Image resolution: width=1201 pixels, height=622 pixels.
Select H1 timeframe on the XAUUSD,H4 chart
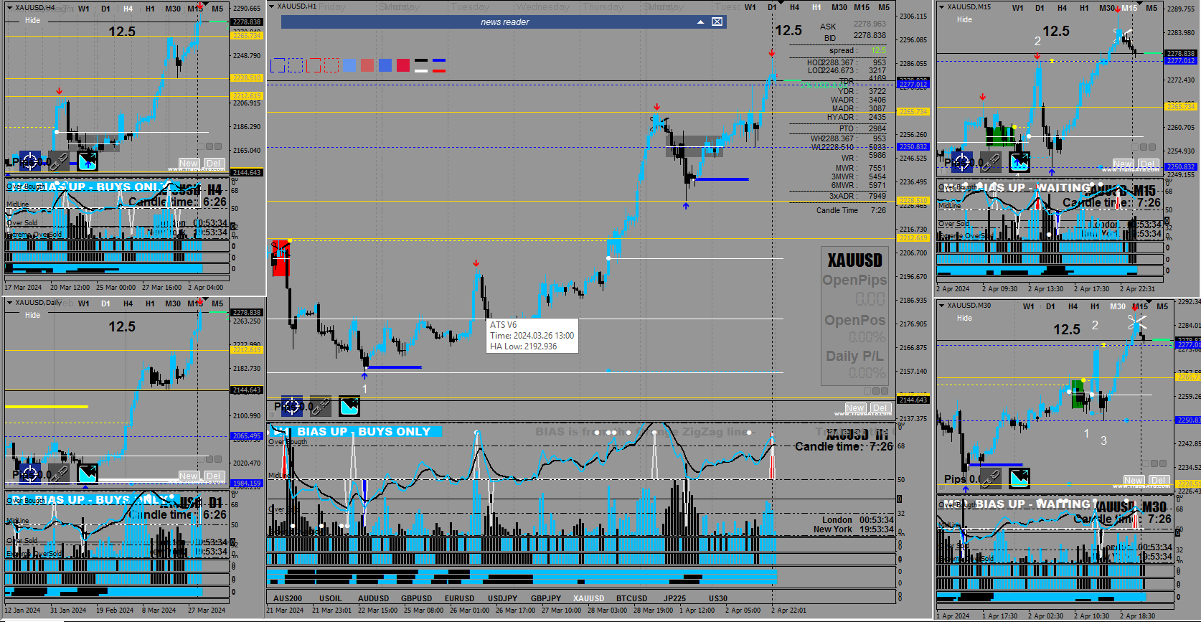pos(150,9)
